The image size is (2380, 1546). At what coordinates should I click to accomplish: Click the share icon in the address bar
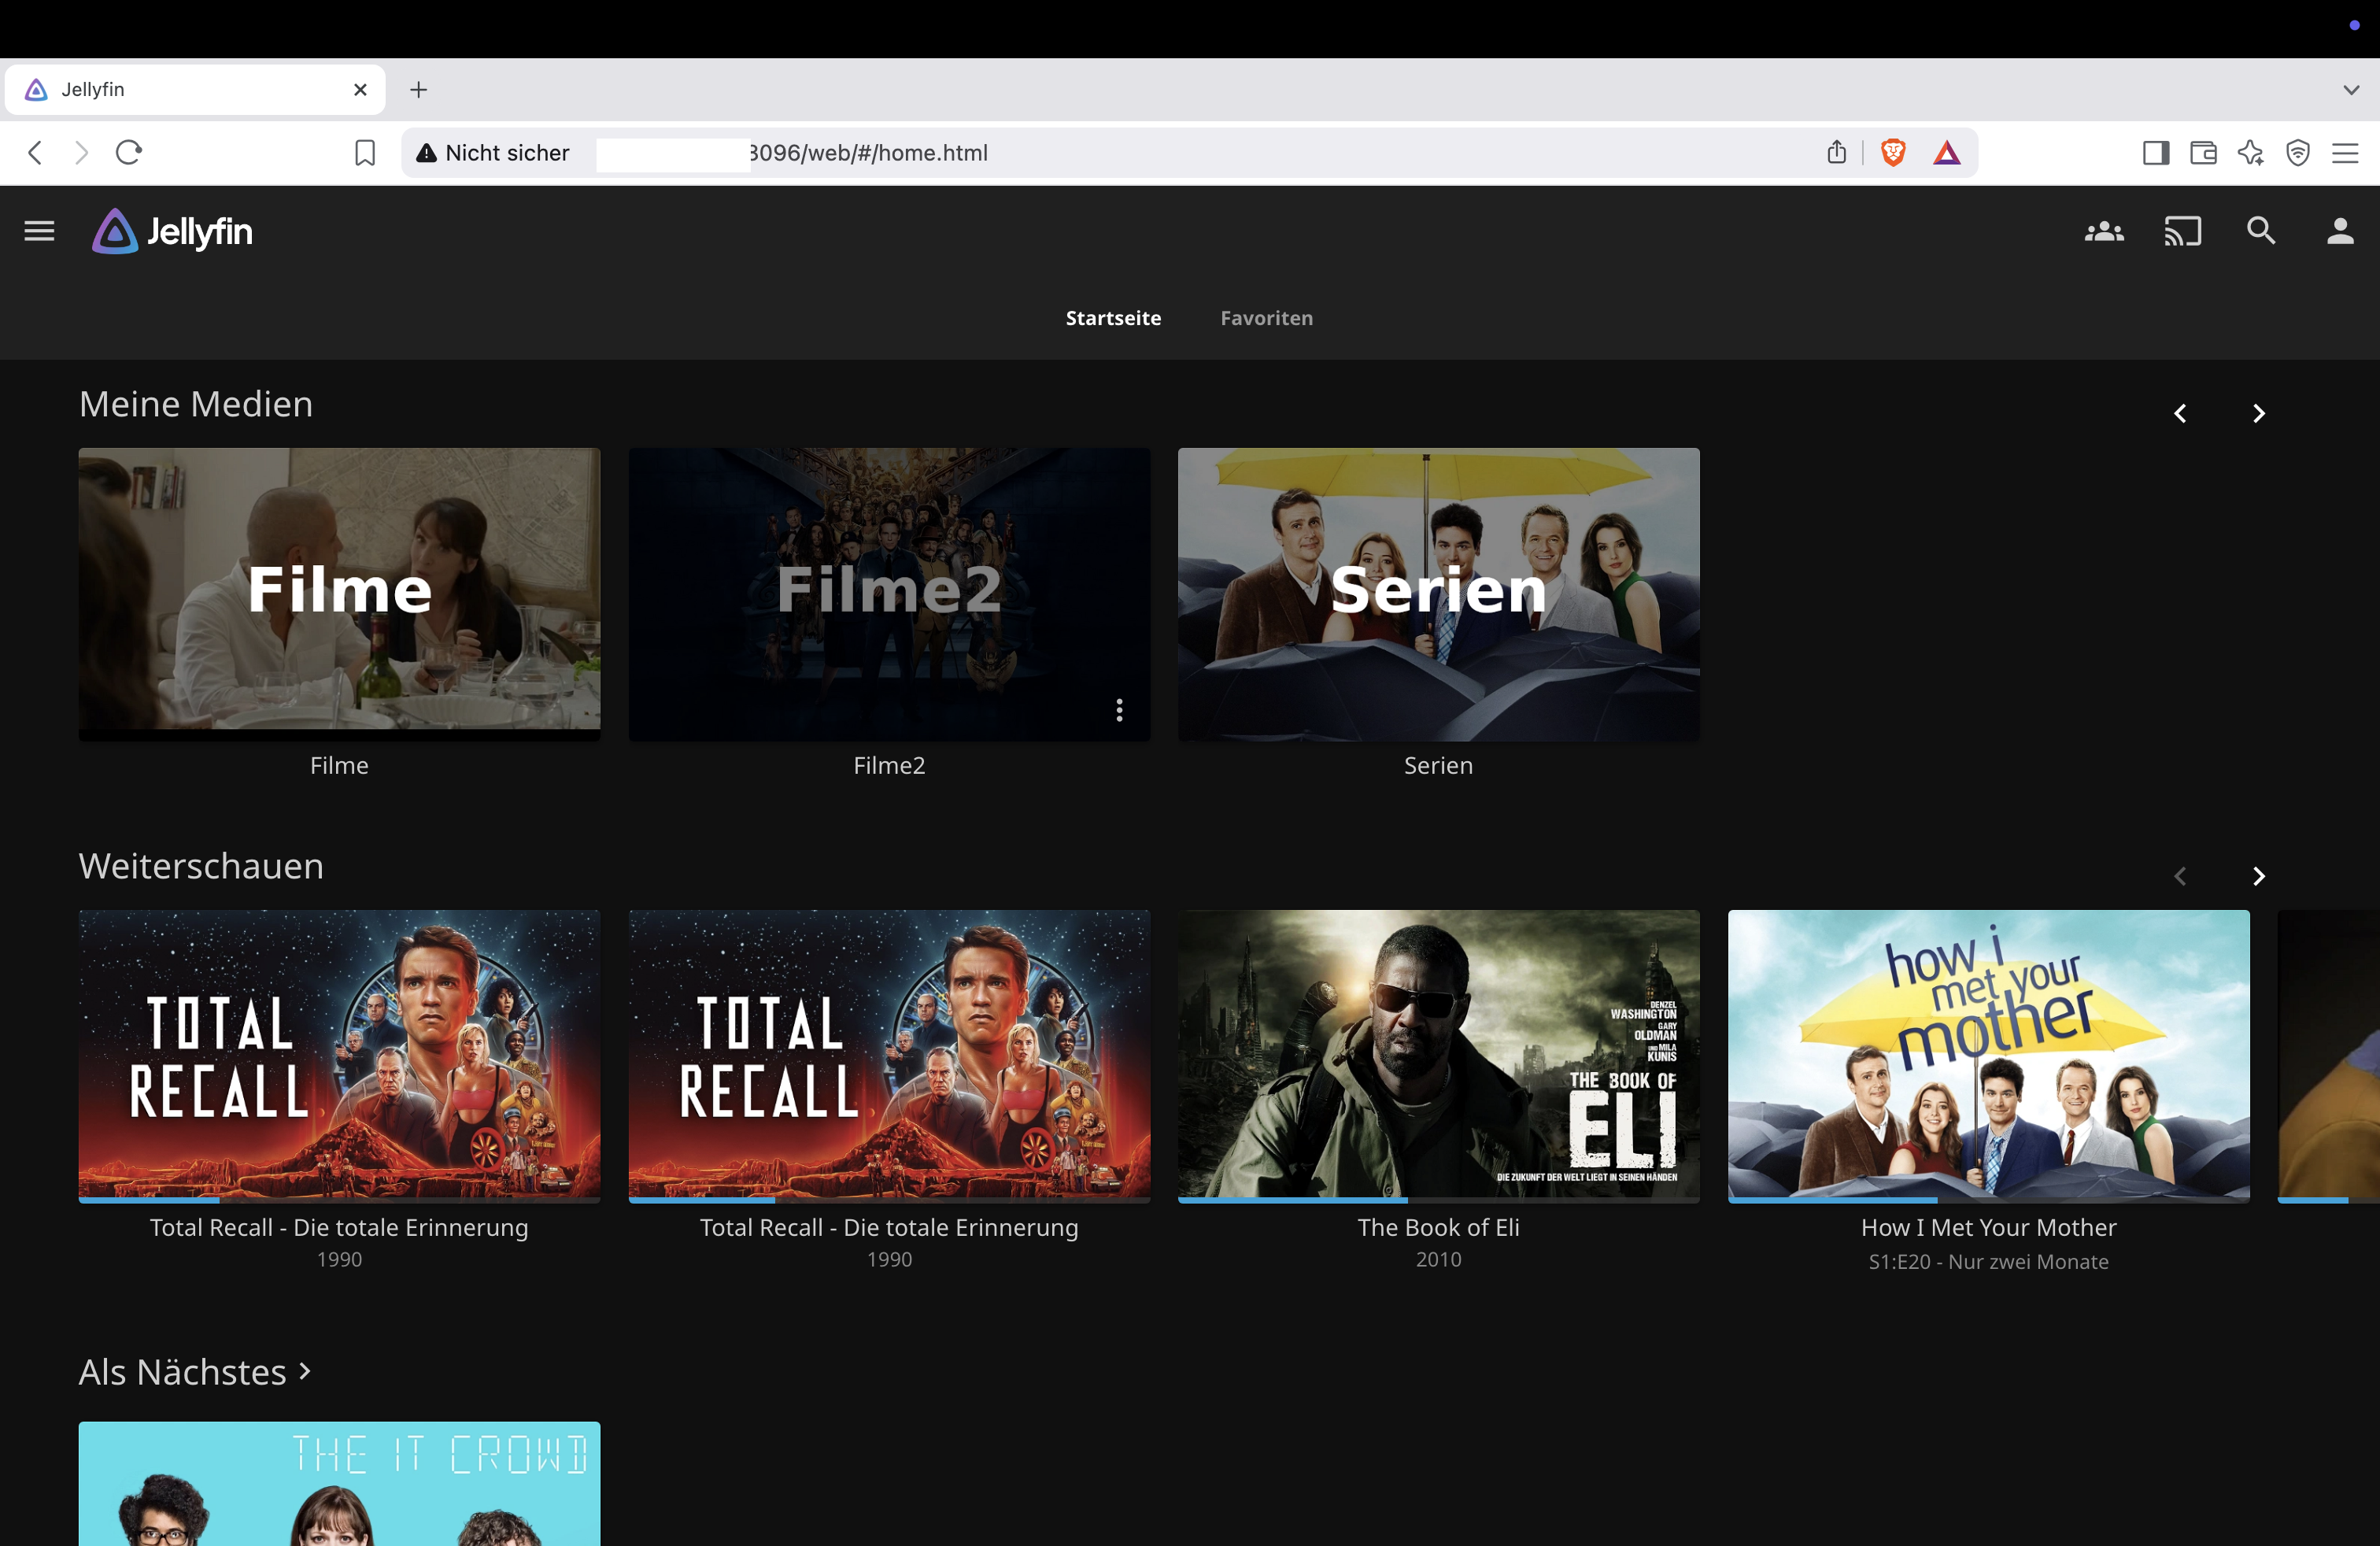tap(1836, 153)
